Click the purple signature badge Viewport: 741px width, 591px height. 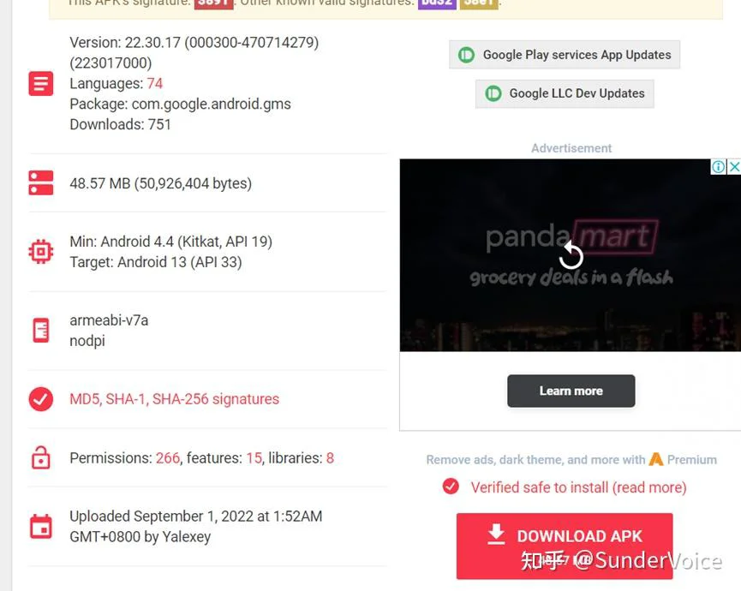[x=437, y=3]
